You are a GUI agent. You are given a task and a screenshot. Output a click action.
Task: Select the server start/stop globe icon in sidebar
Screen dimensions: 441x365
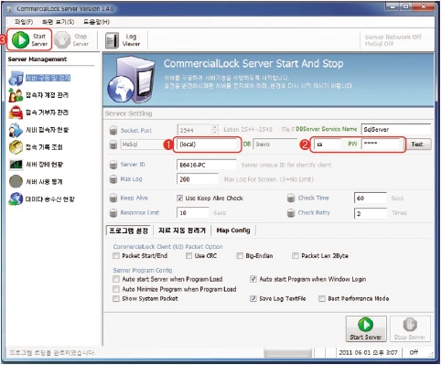pyautogui.click(x=16, y=78)
